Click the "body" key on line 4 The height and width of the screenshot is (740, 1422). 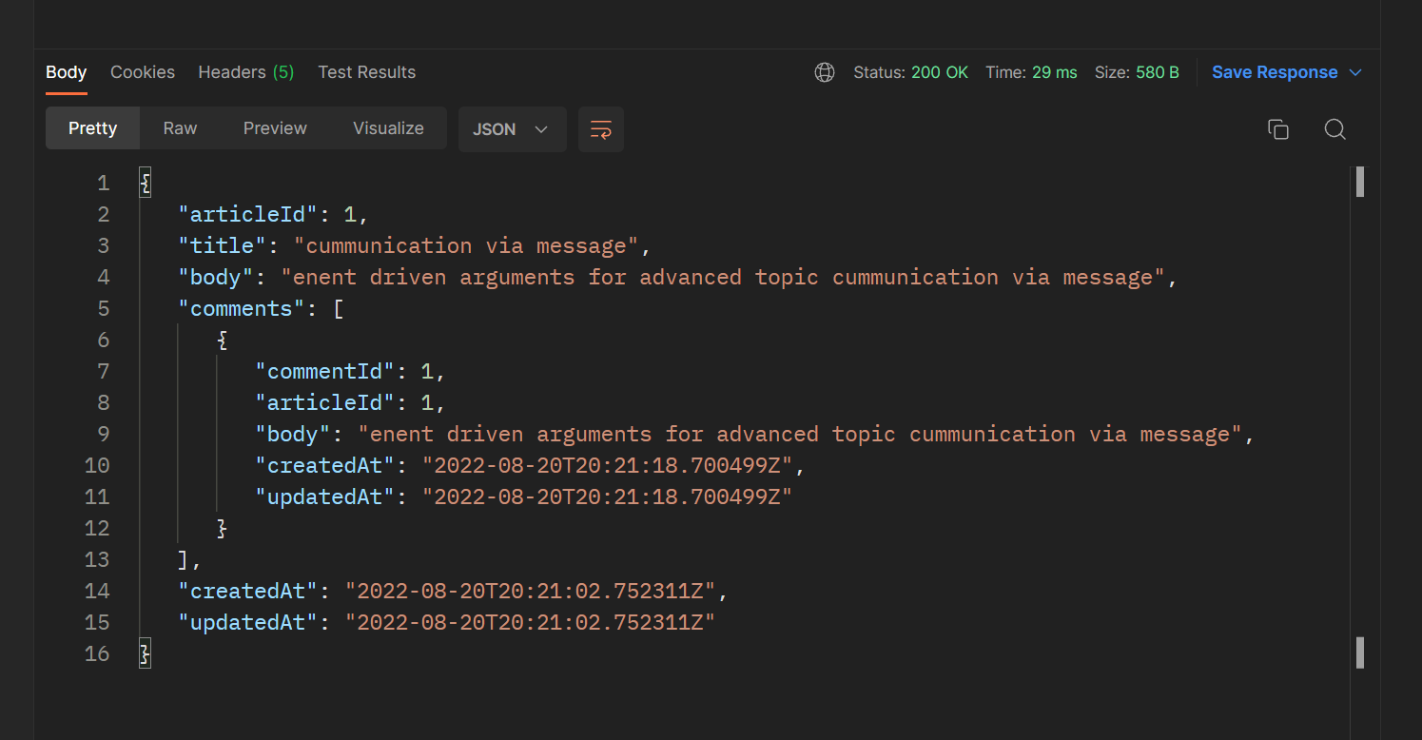[216, 277]
